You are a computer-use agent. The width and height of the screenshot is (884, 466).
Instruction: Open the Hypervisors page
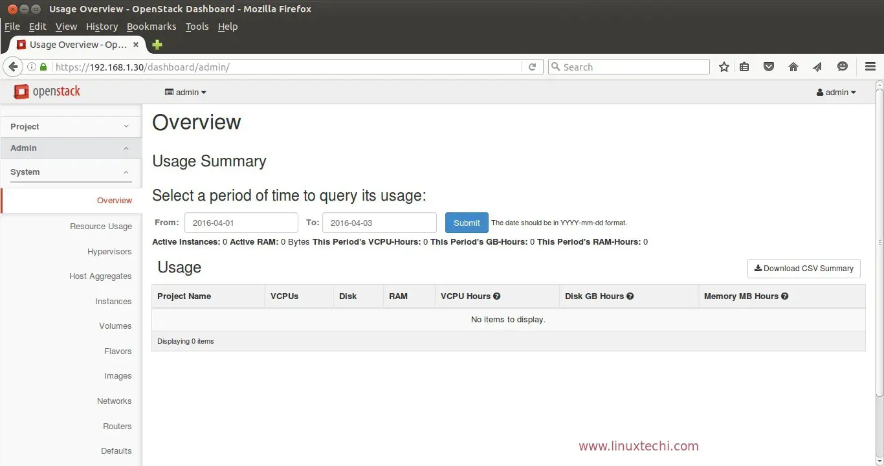[109, 251]
